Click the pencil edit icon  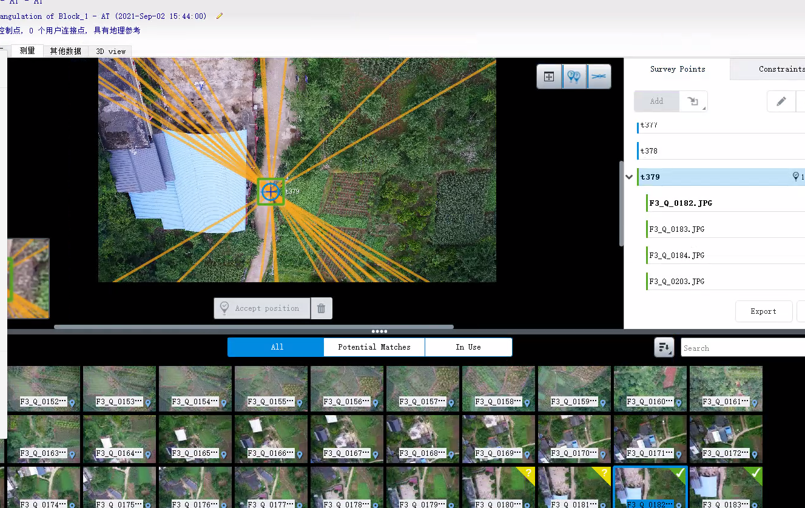[x=781, y=101]
